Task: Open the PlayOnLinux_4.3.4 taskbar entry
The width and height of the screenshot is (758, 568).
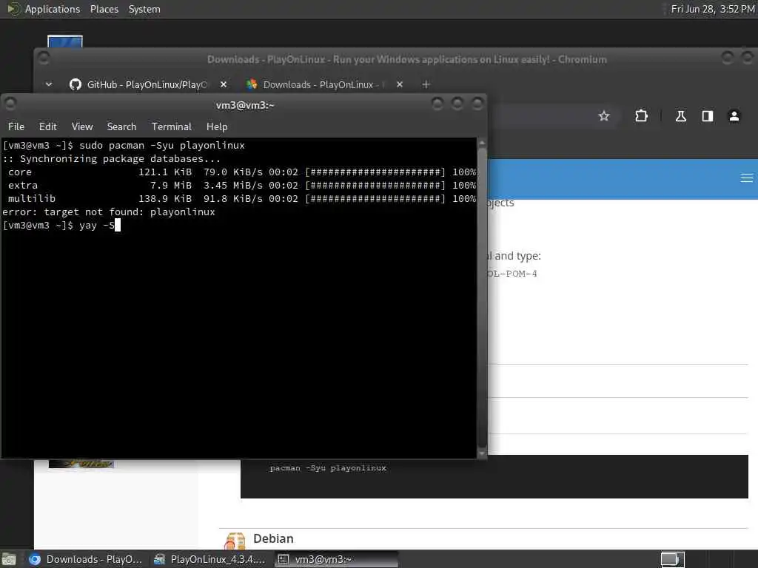Action: coord(209,559)
